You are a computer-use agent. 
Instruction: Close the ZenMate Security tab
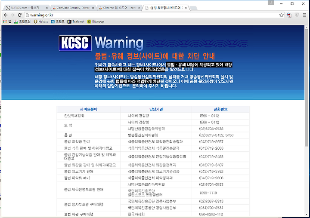[93, 8]
